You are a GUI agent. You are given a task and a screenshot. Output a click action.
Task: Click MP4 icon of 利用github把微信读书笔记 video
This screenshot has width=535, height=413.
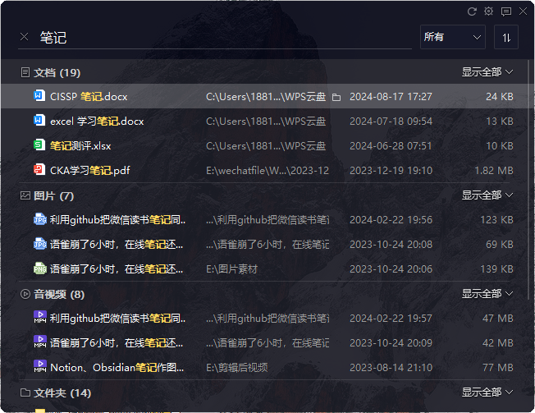tap(40, 318)
